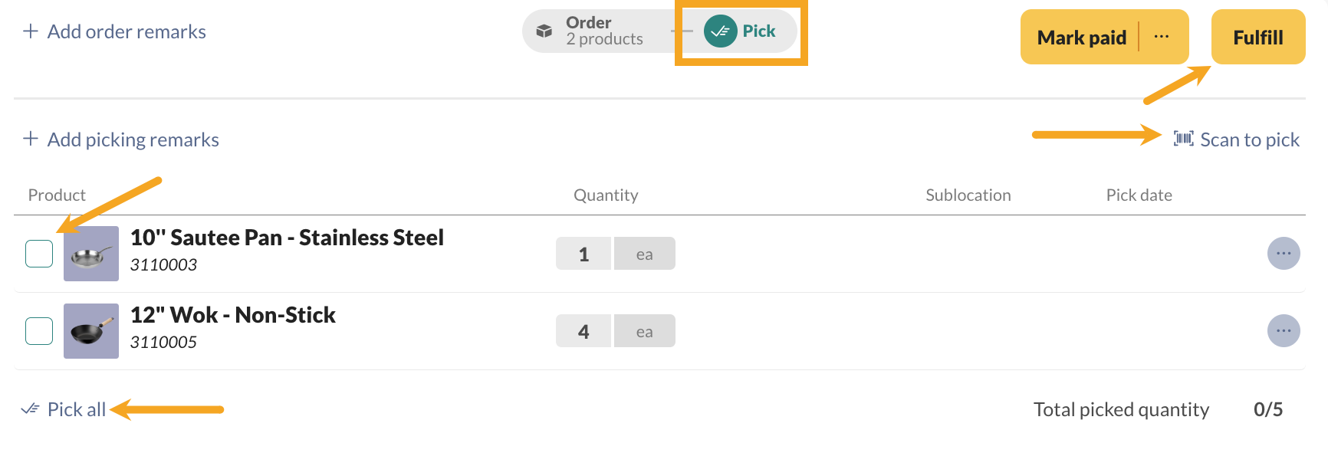Open the ea unit selector for the Sautee Pan
This screenshot has width=1328, height=466.
tap(644, 253)
